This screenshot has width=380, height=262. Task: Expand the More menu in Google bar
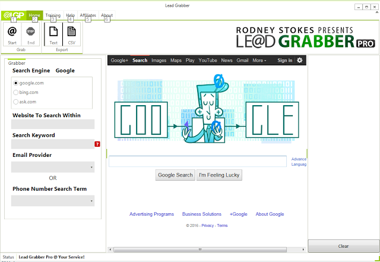pyautogui.click(x=259, y=61)
